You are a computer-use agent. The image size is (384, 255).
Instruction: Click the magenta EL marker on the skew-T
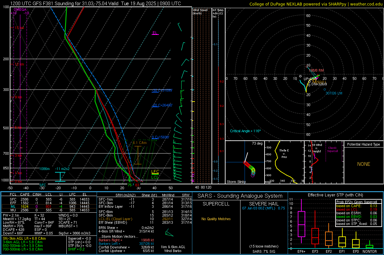155,33
